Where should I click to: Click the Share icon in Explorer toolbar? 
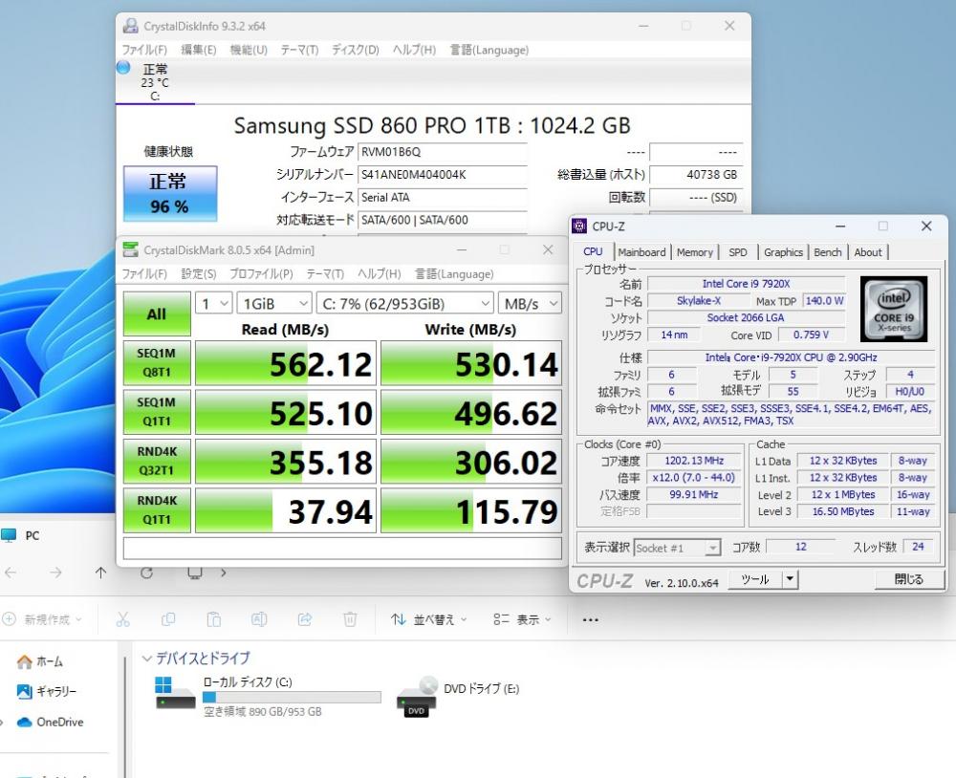[x=304, y=619]
